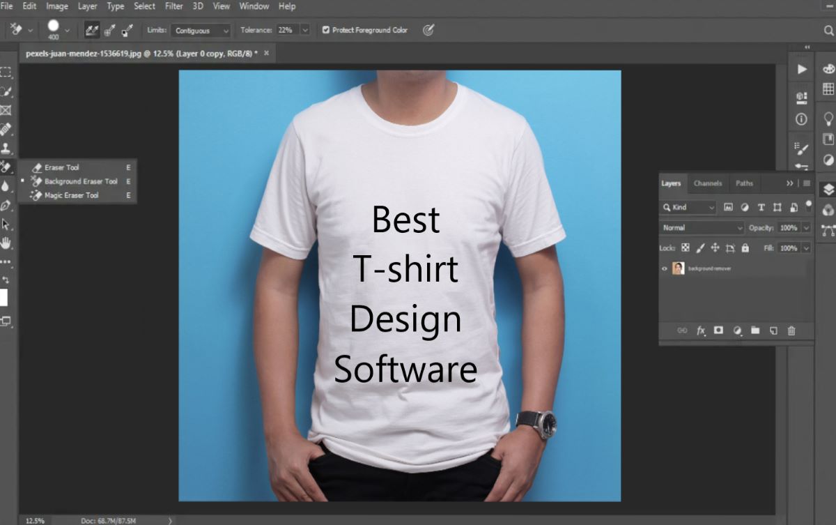Filter for pixel layers icon
836x525 pixels.
729,207
